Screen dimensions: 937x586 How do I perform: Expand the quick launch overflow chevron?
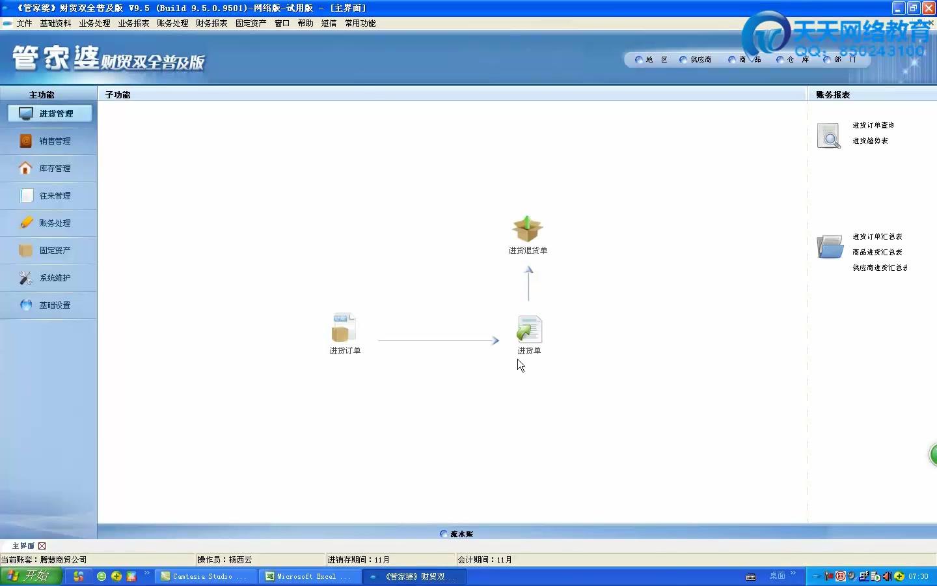click(x=147, y=574)
